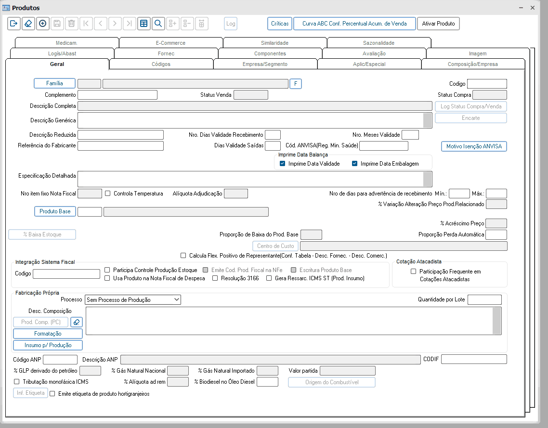Image resolution: width=548 pixels, height=428 pixels.
Task: Switch to the Códigos tab
Action: (x=161, y=65)
